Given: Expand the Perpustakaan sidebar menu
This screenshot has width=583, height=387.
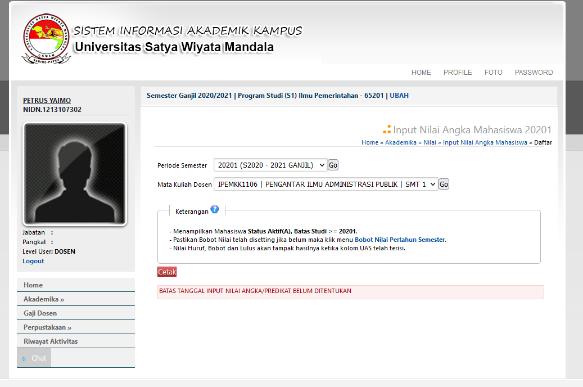Looking at the screenshot, I should [x=47, y=327].
